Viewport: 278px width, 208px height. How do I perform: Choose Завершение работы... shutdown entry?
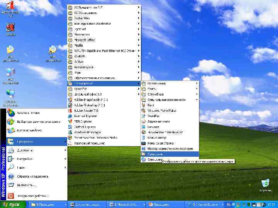point(37,196)
